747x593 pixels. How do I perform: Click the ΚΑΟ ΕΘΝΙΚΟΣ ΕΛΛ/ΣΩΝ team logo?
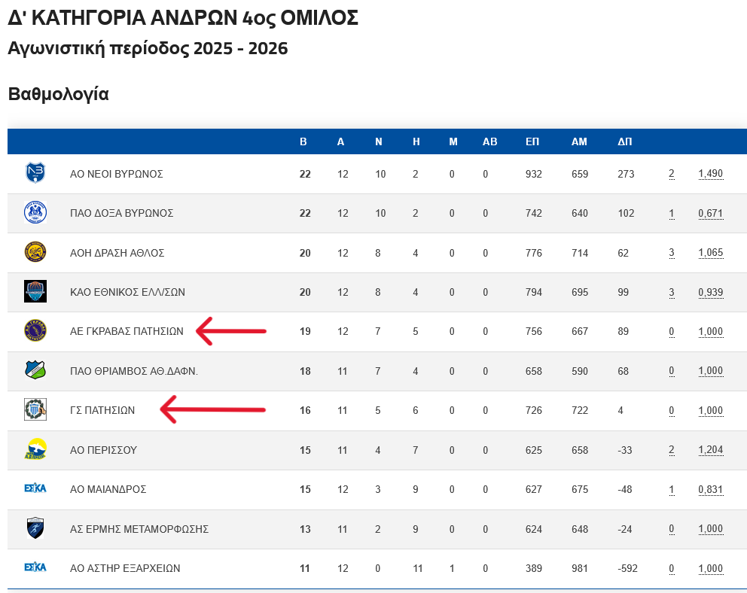tap(35, 291)
